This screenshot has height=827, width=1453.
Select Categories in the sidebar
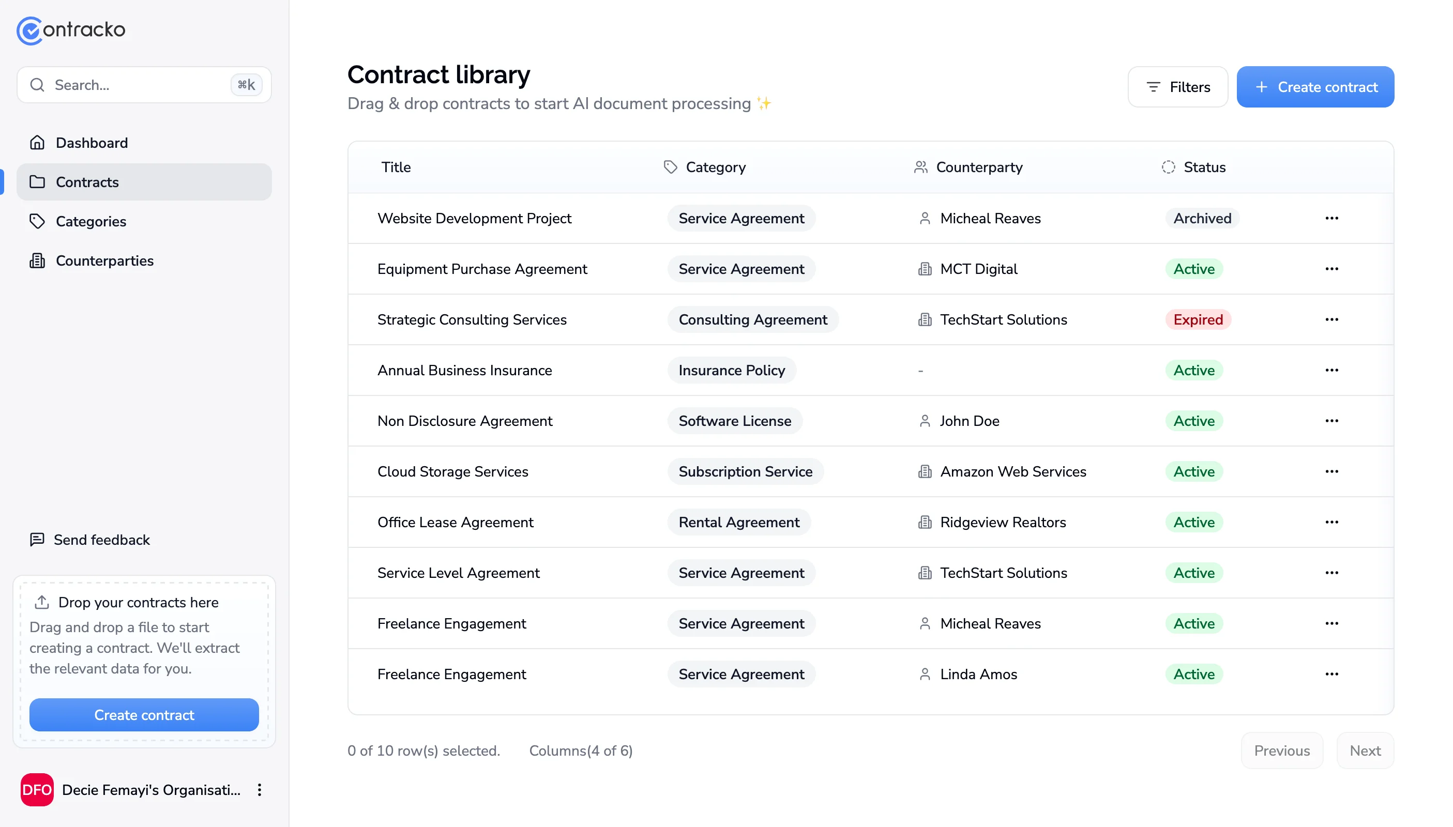(91, 221)
